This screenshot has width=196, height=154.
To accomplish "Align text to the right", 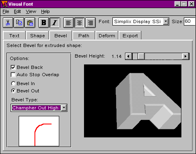I will [90, 23].
